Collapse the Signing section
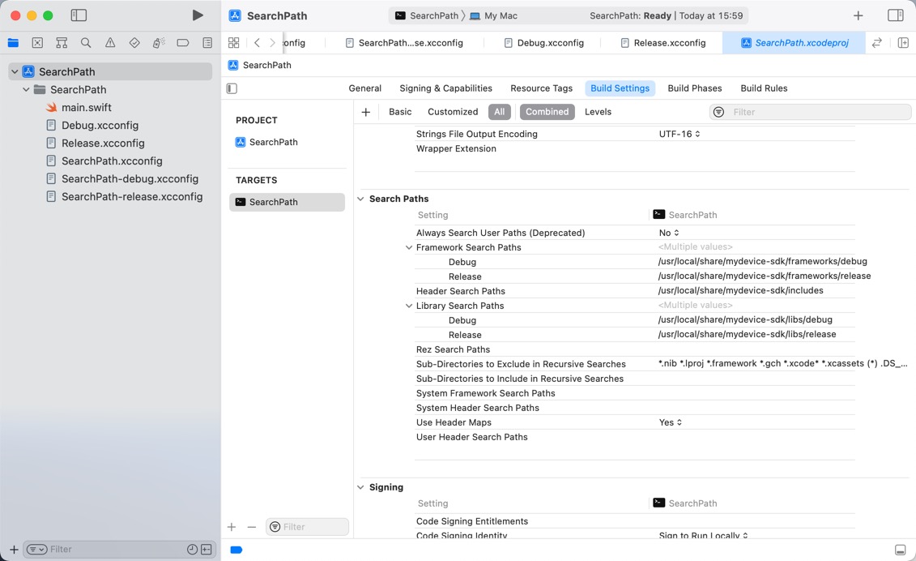 360,487
